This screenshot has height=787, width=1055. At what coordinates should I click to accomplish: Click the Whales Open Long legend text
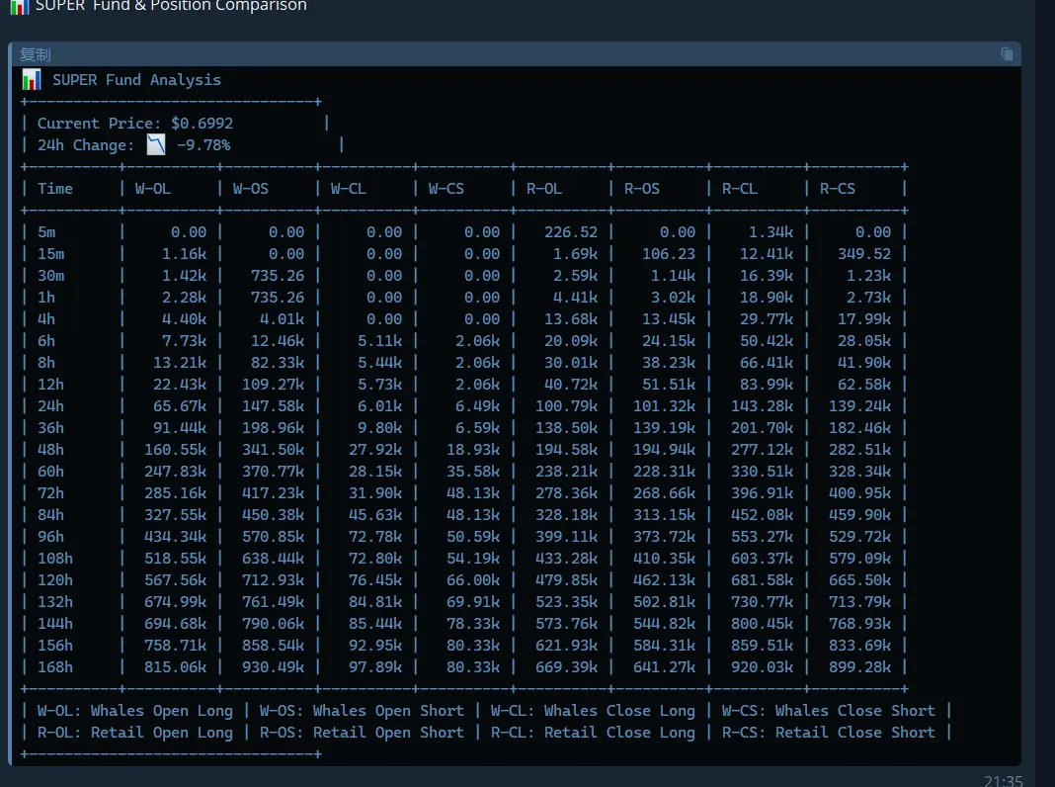coord(162,711)
